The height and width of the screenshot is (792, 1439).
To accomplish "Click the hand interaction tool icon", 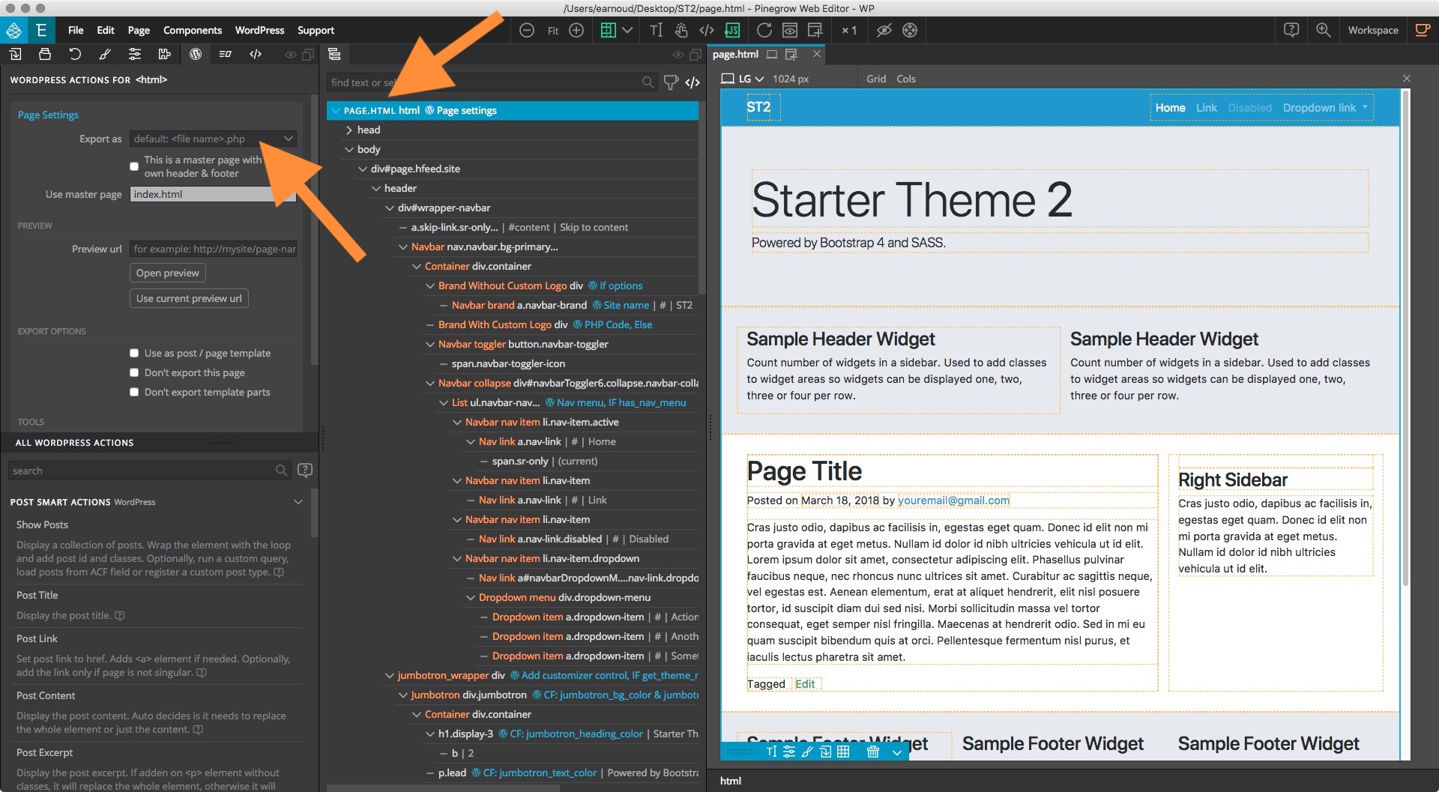I will (x=681, y=31).
